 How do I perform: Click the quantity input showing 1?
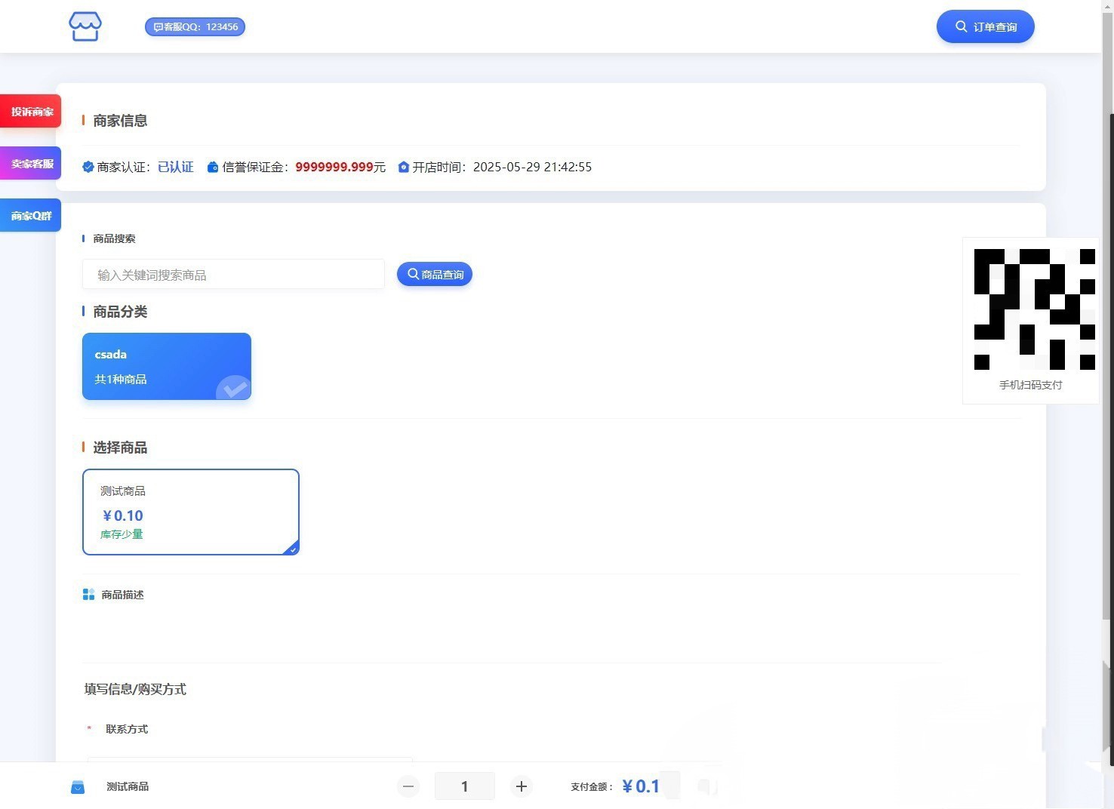tap(464, 786)
